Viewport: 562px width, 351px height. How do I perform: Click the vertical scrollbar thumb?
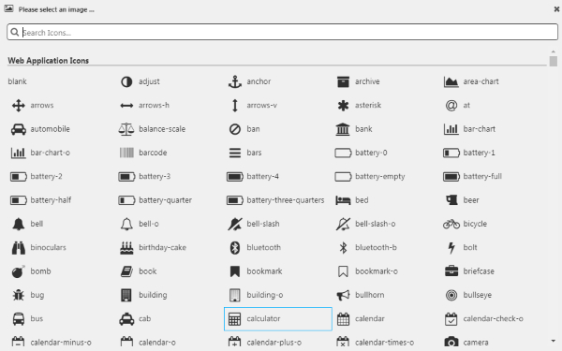[553, 61]
